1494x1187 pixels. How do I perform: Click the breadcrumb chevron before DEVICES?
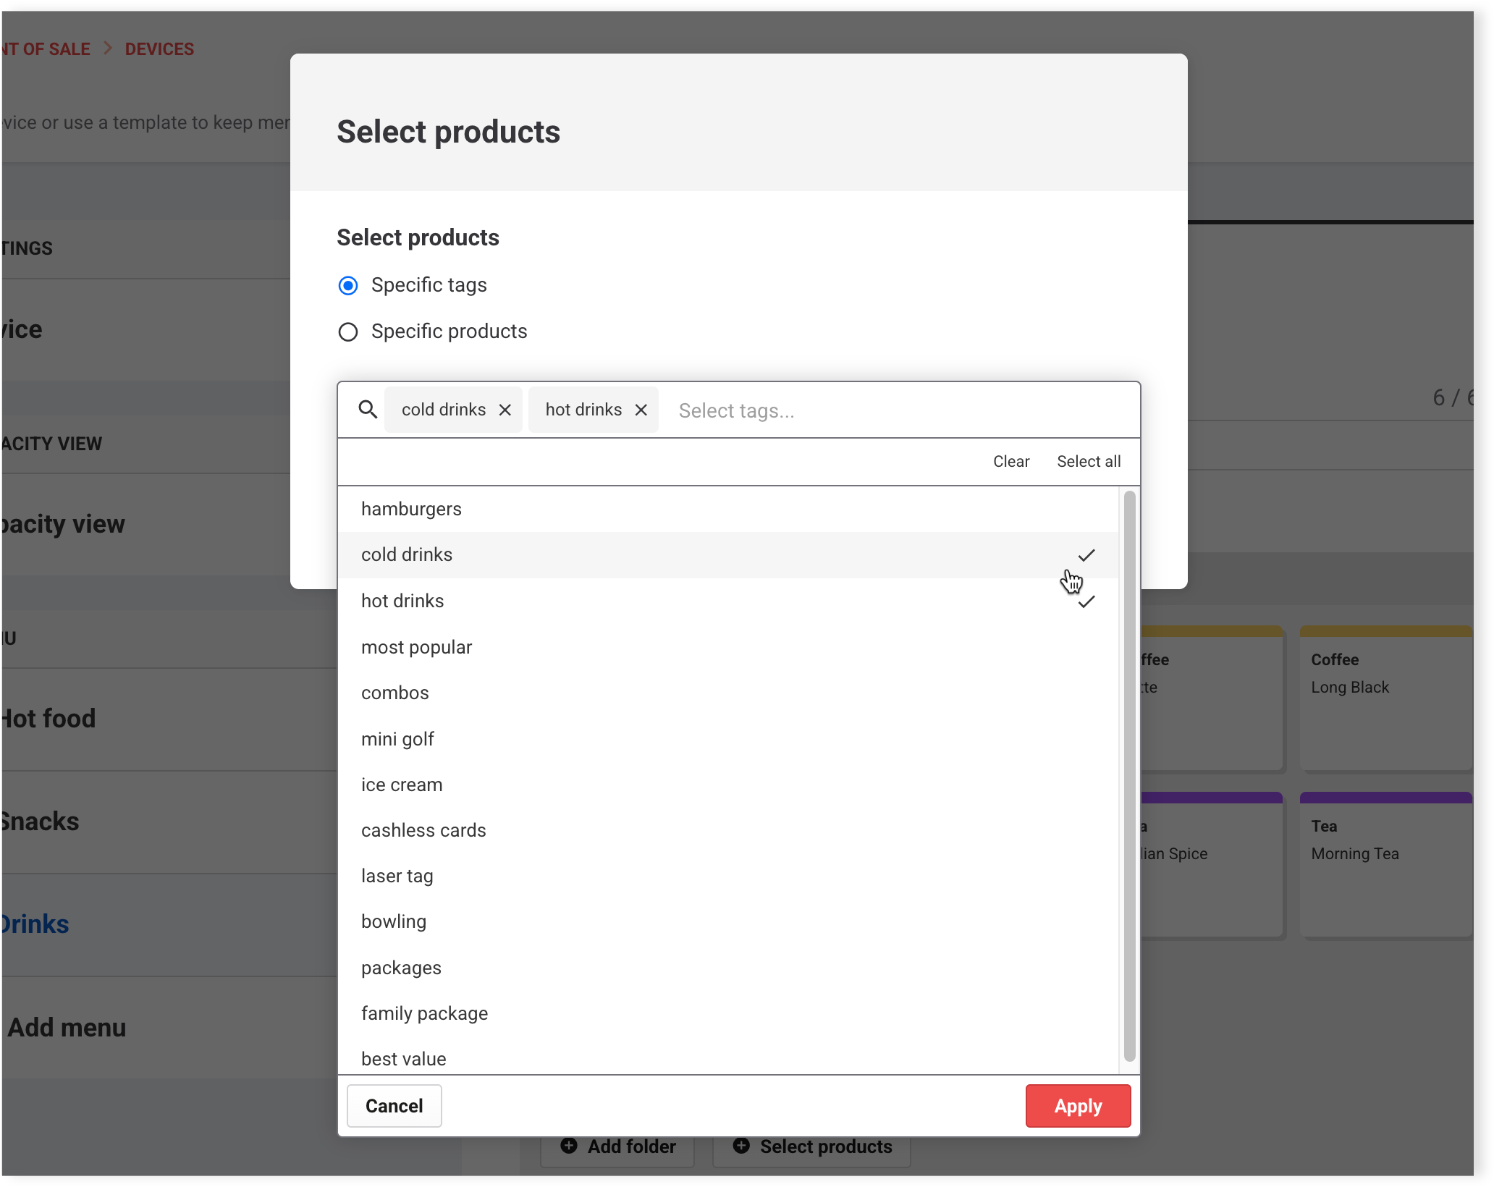coord(108,48)
